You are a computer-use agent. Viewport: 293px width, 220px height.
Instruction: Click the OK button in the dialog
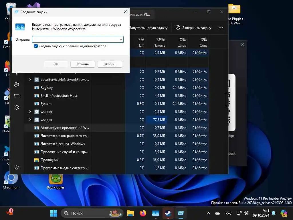click(x=56, y=64)
